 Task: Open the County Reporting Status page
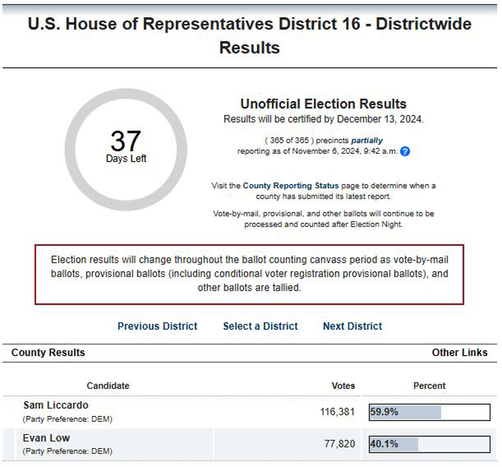290,186
